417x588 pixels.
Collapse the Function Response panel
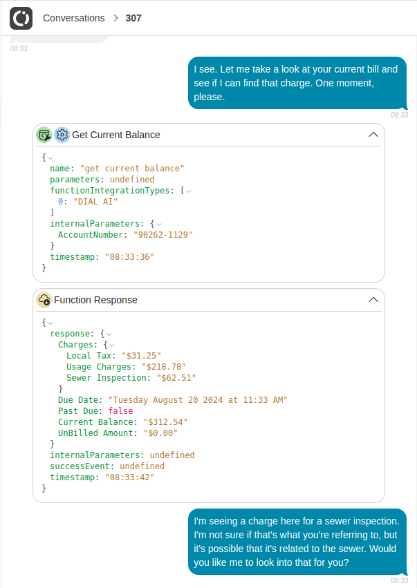coord(373,300)
